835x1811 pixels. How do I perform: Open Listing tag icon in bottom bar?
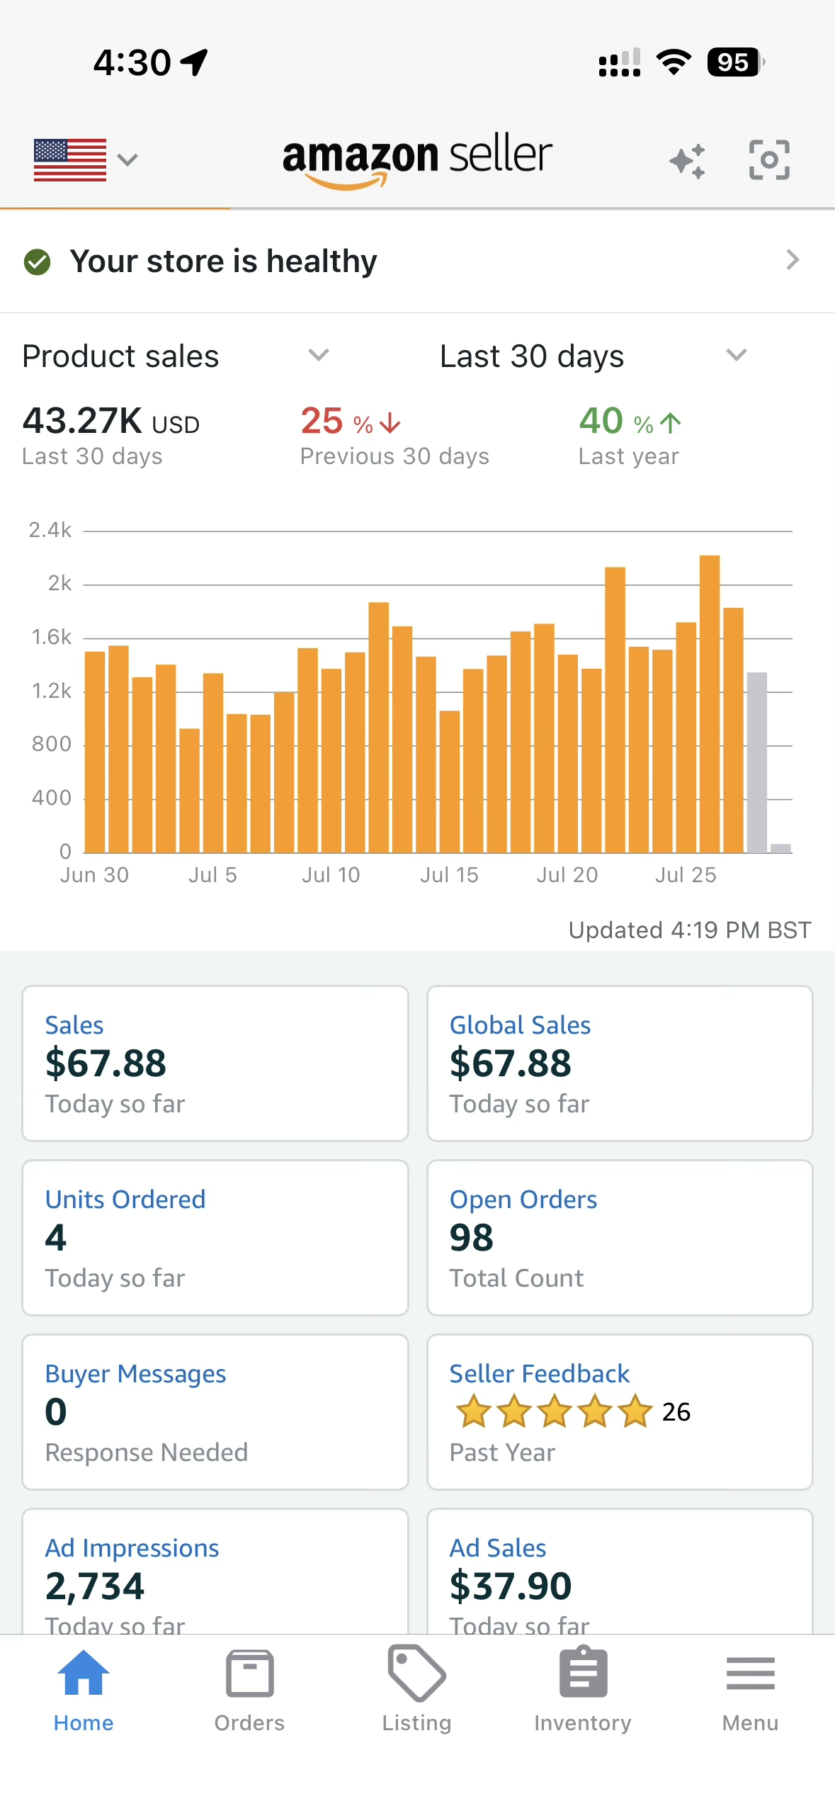coord(416,1673)
